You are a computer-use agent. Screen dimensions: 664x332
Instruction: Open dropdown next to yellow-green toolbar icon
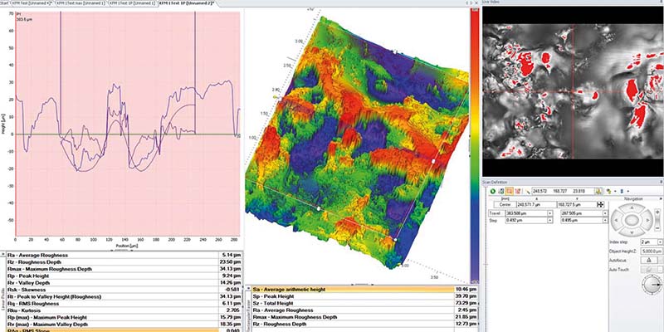coord(615,192)
